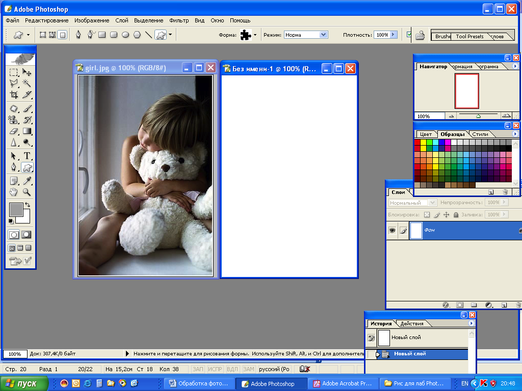Screen dimensions: 522x391
Task: Select the Eyedropper tool
Action: (27, 181)
